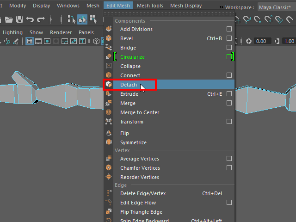296x222 pixels.
Task: Click the Undo arrow icon
Action: pos(30,19)
